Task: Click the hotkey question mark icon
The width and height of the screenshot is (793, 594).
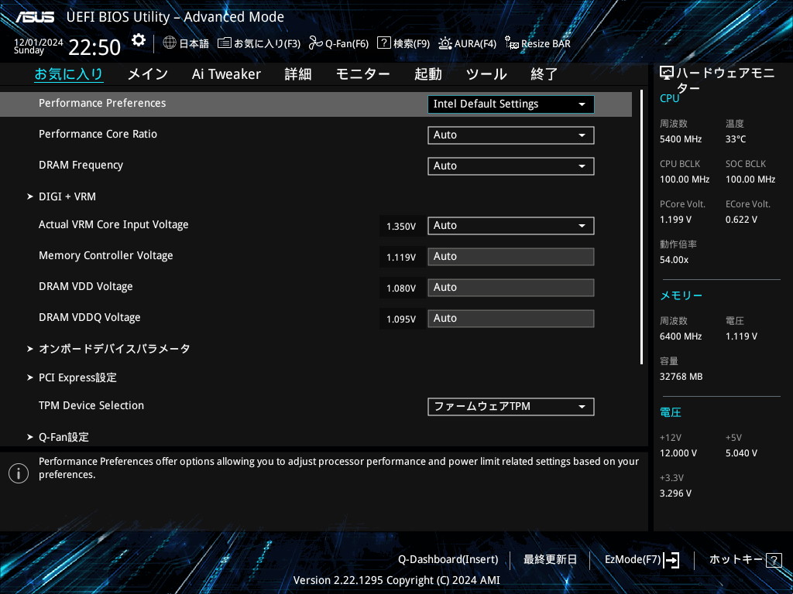Action: click(x=774, y=560)
